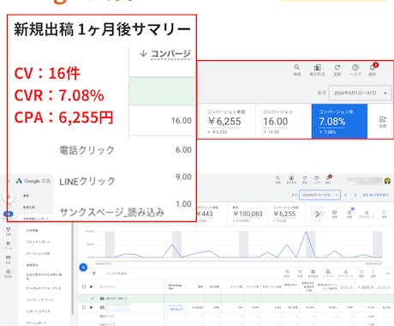Click the LINEクリック row label

coord(87,181)
